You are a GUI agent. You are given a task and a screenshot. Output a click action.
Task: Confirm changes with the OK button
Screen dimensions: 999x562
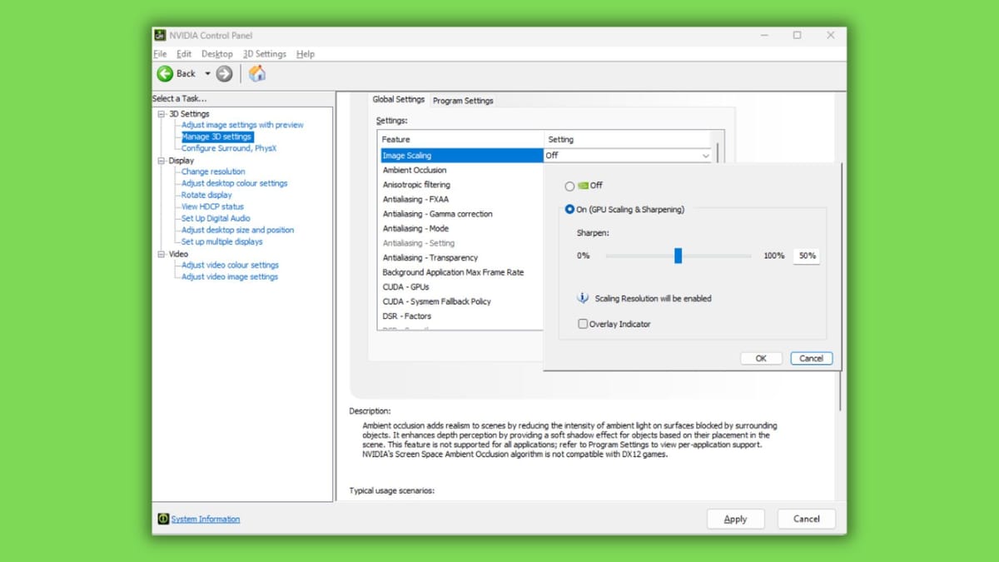pyautogui.click(x=760, y=358)
